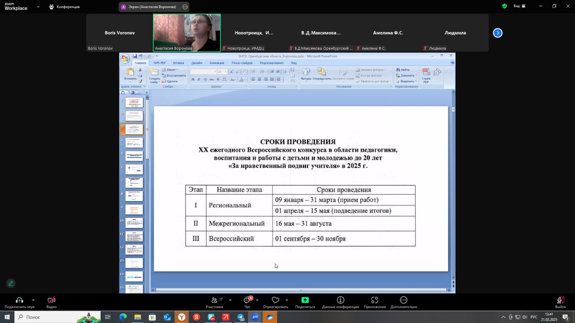This screenshot has height=323, width=575.
Task: Click the PowerPoint Office round button
Action: pyautogui.click(x=125, y=58)
